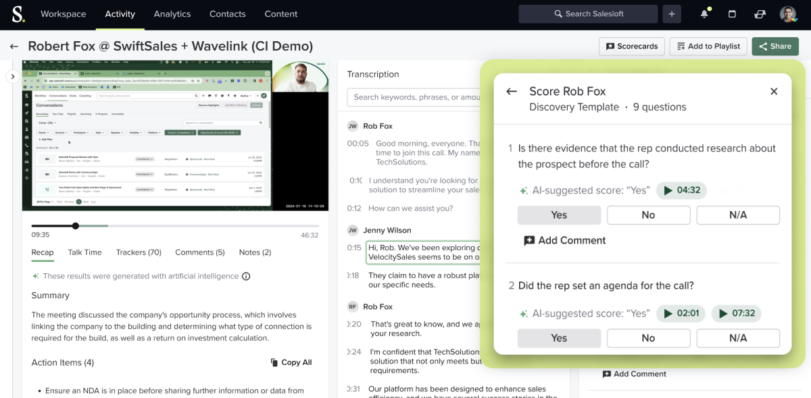Click the RF avatar beside lower Rob Fox
This screenshot has height=398, width=811.
coord(353,306)
